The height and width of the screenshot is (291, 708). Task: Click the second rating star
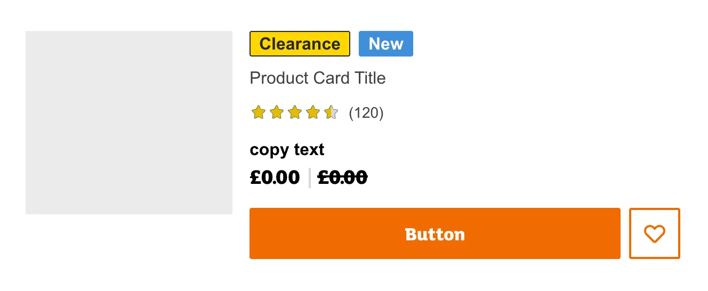coord(277,112)
